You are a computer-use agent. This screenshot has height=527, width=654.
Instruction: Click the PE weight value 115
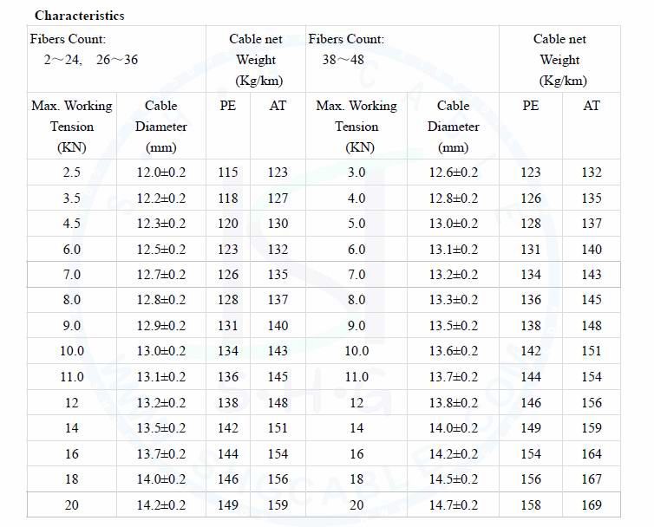[x=228, y=172]
